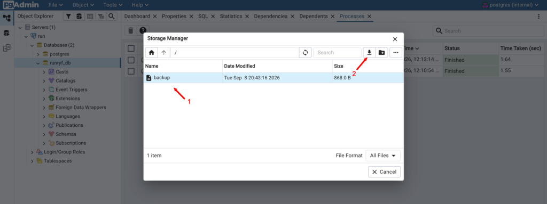Switch to the Statistics tab

click(231, 16)
